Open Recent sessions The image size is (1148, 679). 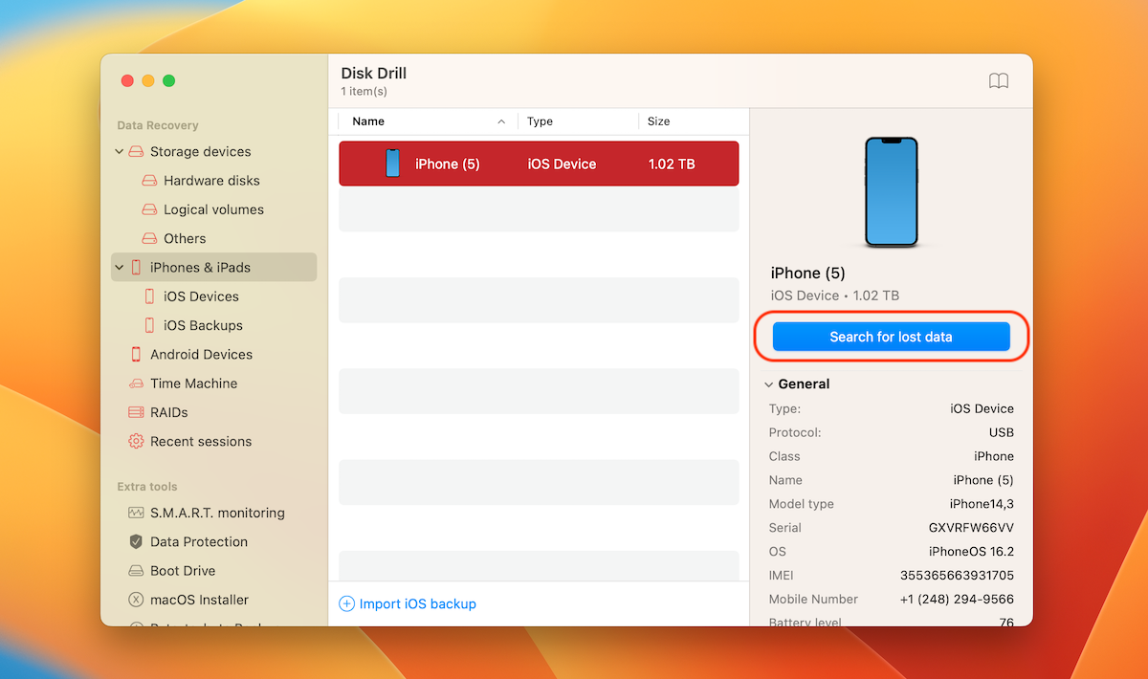pyautogui.click(x=200, y=442)
